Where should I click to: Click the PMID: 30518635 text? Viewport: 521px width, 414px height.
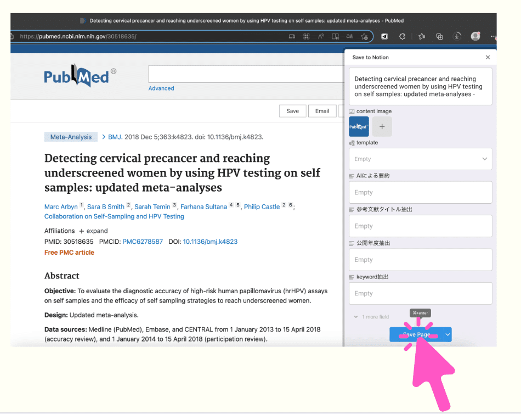click(69, 242)
